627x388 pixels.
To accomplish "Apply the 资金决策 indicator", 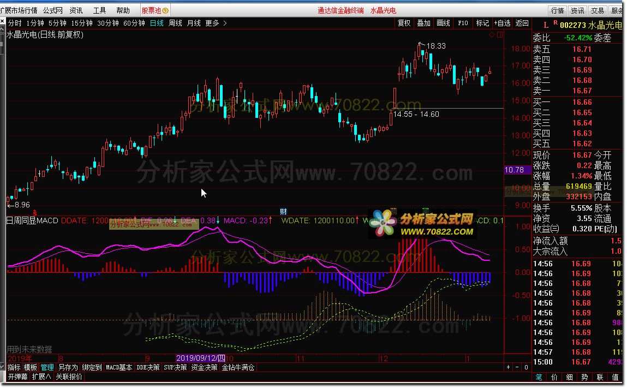I will 204,367.
